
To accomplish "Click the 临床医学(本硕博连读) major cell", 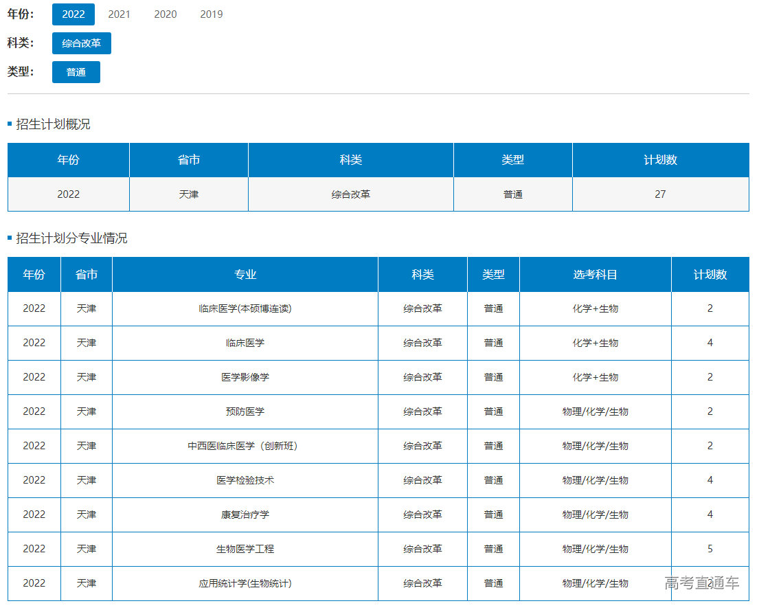I will [245, 308].
